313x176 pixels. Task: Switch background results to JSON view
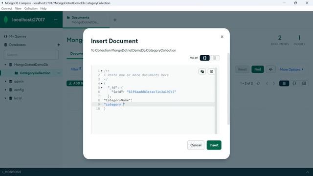(294, 84)
